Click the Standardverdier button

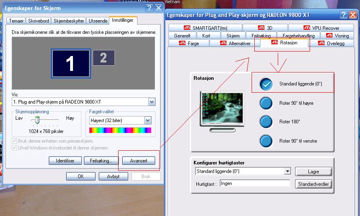point(313,184)
